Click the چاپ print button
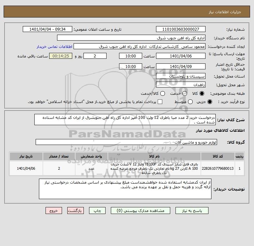 tap(97, 211)
